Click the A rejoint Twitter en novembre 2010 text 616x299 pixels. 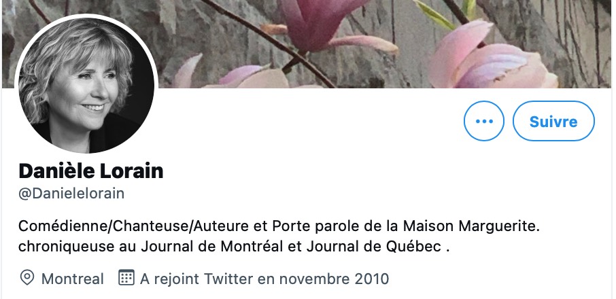click(x=264, y=279)
